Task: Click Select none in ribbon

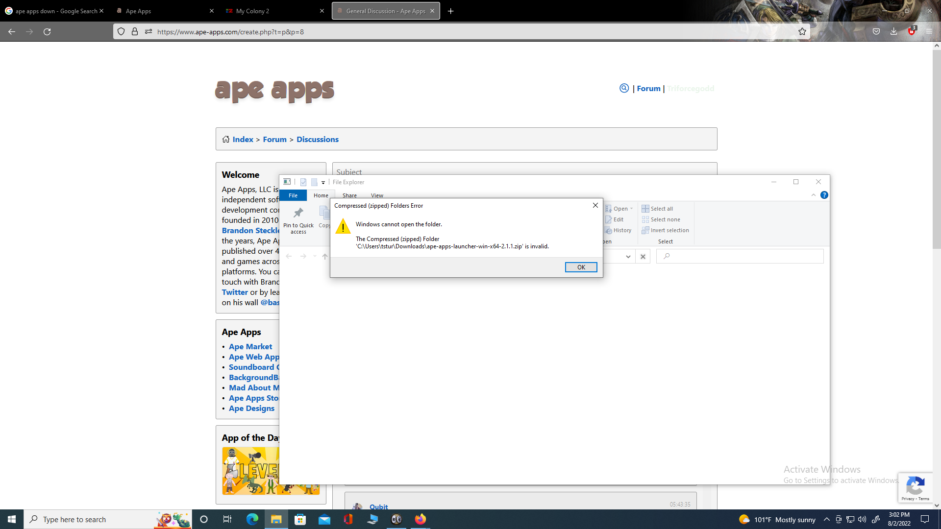Action: tap(661, 219)
